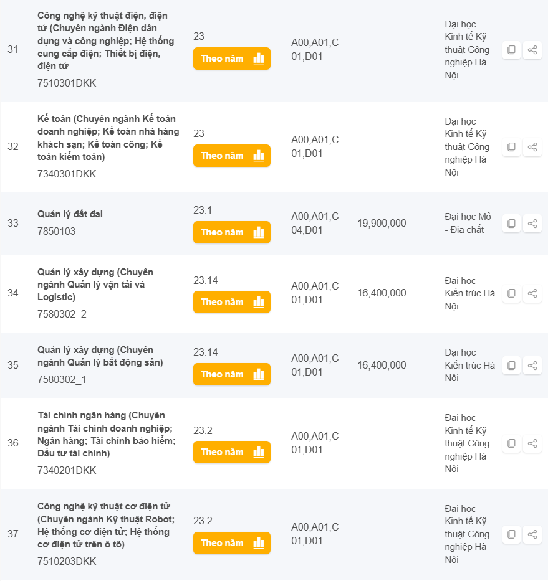Copy row 32 Kế toán entry
The height and width of the screenshot is (581, 548).
[511, 147]
